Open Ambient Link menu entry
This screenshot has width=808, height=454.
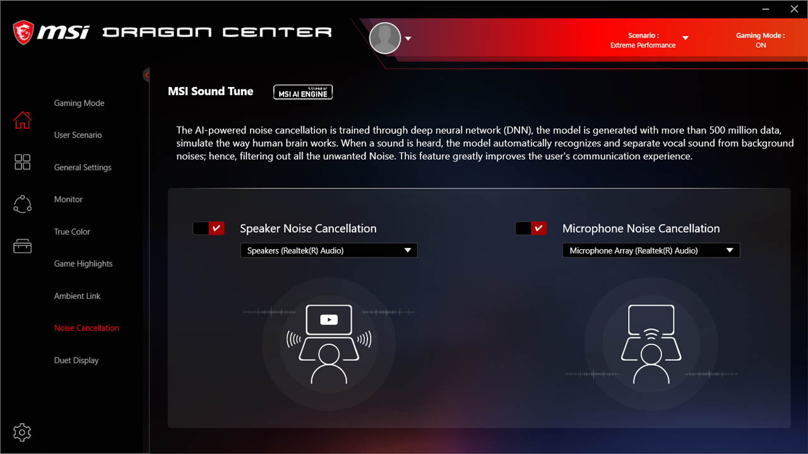[78, 296]
